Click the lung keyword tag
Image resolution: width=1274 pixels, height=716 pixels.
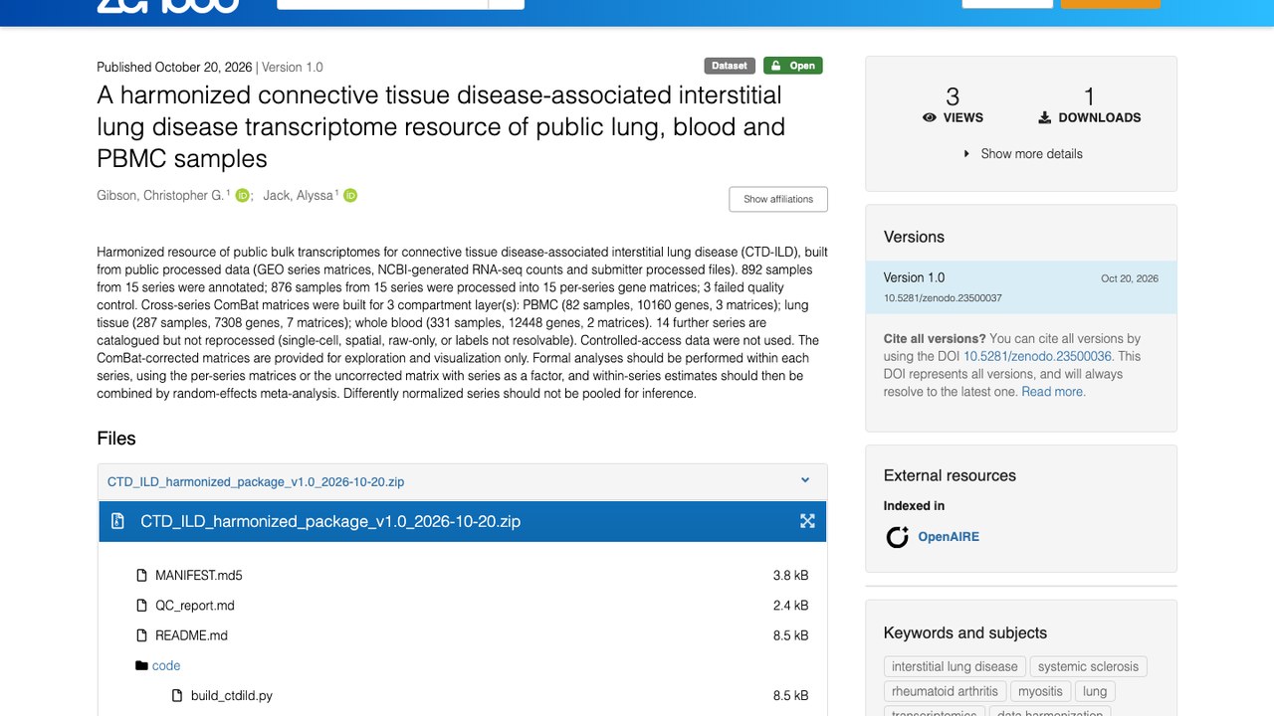tap(1095, 691)
